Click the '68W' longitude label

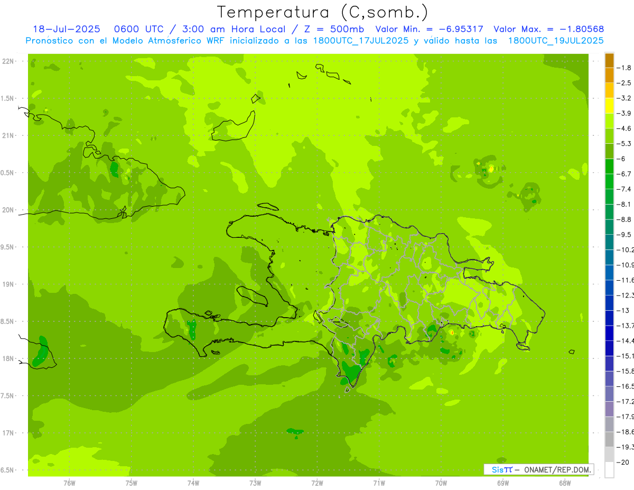point(565,483)
